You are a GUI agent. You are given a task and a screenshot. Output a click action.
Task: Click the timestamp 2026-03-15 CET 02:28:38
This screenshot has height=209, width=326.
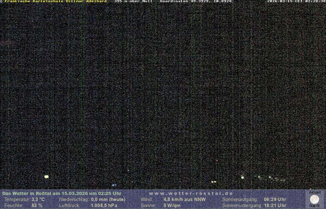[x=296, y=2]
